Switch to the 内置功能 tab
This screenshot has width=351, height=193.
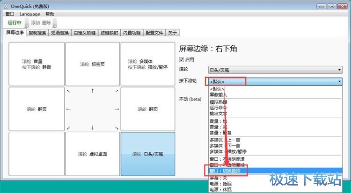pyautogui.click(x=132, y=33)
